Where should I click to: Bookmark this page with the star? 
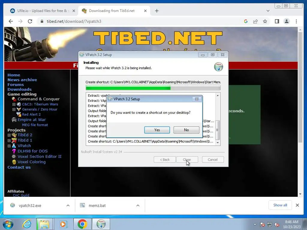click(x=265, y=21)
